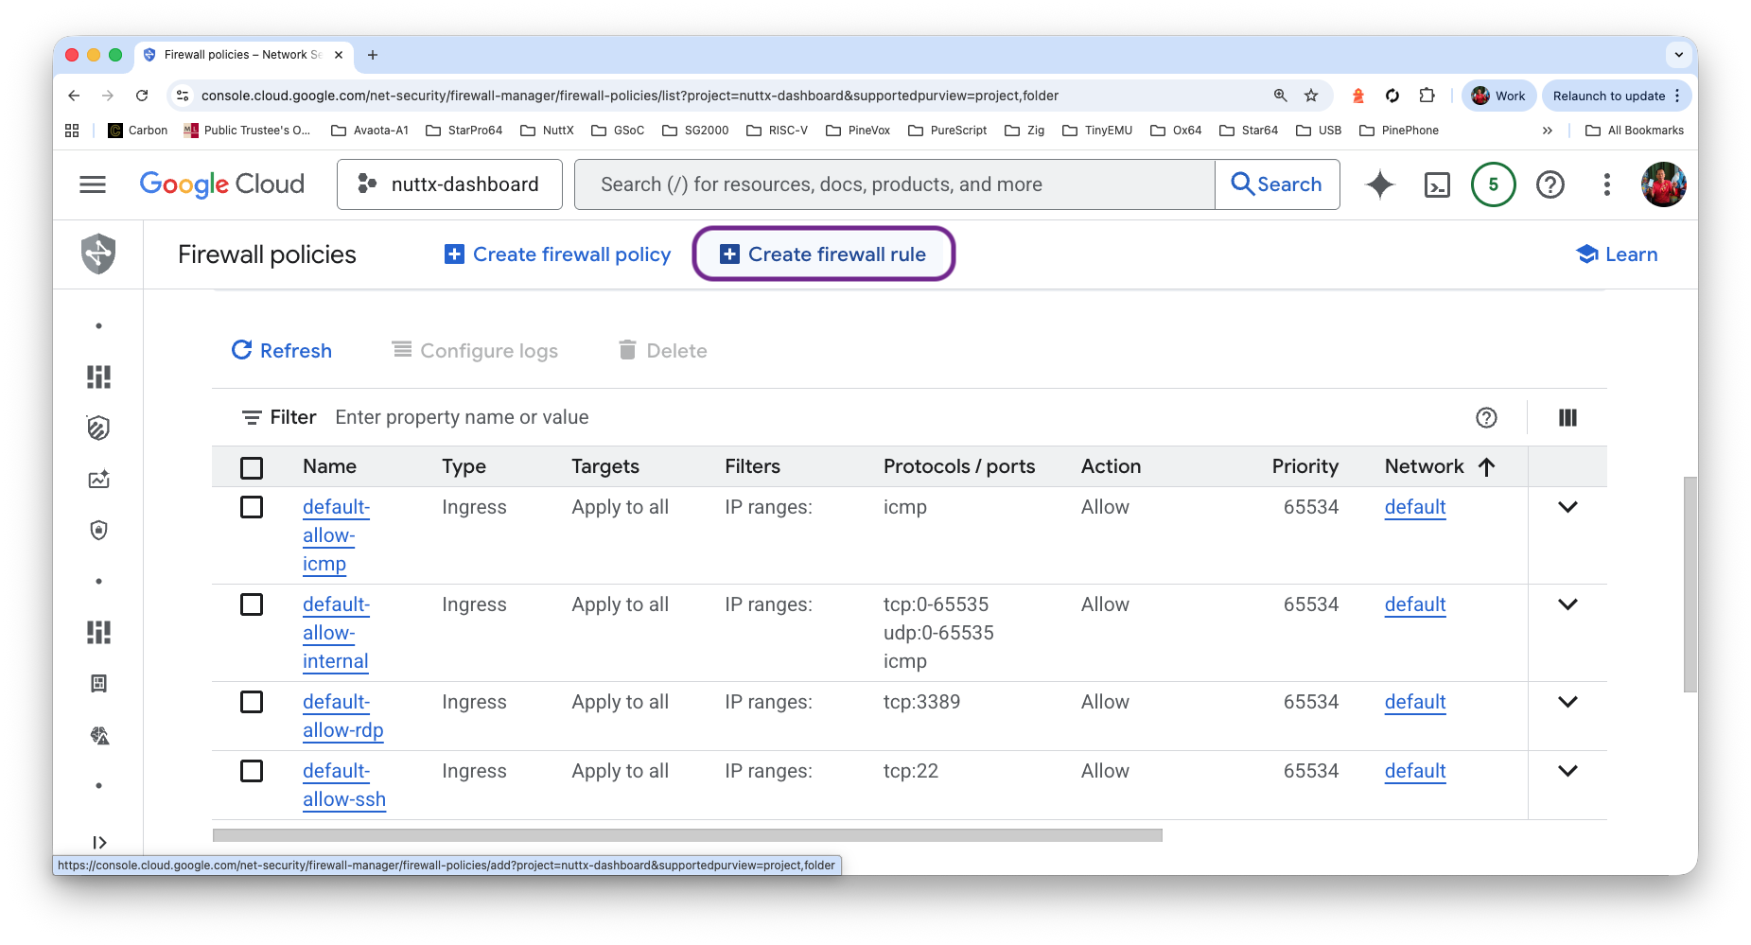Click Create firewall rule button
The width and height of the screenshot is (1751, 945).
point(823,254)
